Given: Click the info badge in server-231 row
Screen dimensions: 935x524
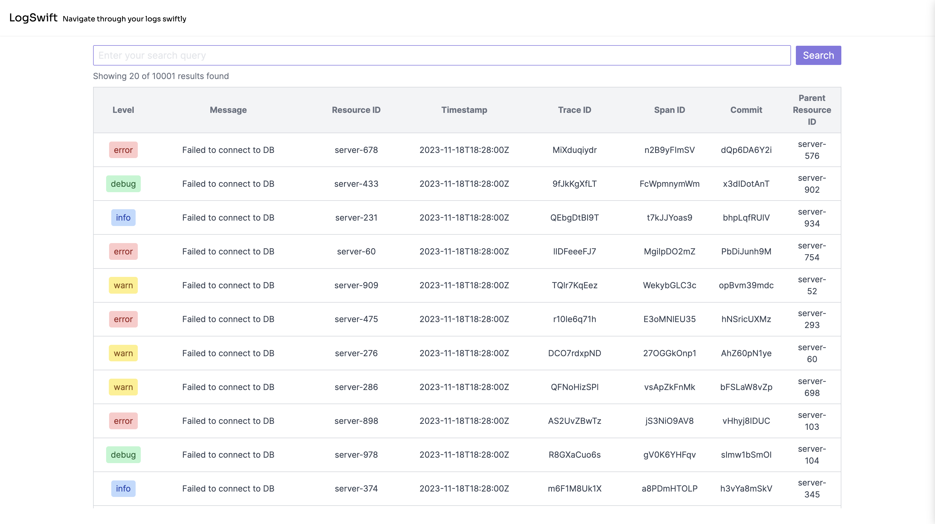Looking at the screenshot, I should coord(123,218).
